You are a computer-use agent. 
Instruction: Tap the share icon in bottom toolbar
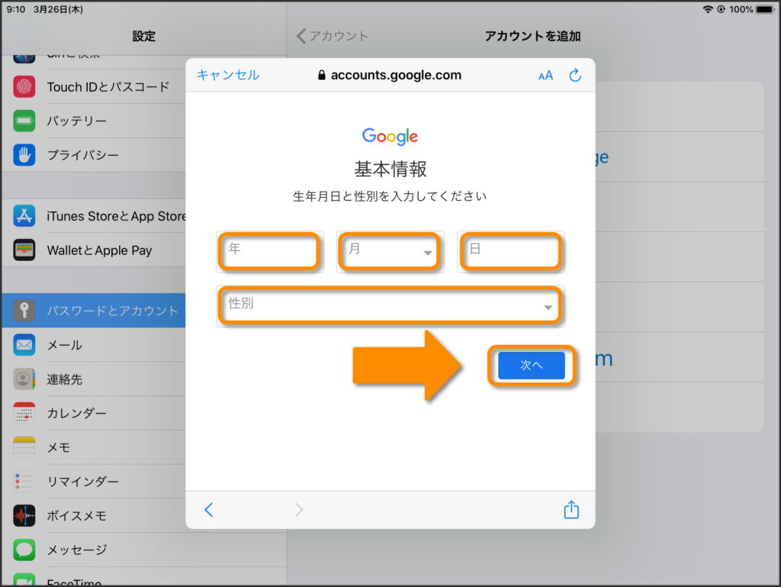[571, 510]
